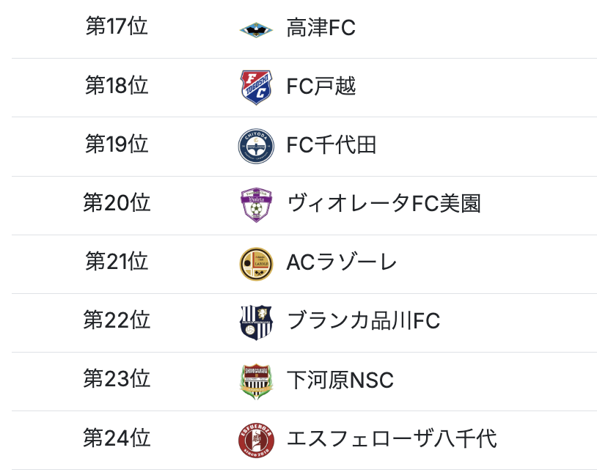The height and width of the screenshot is (475, 597).
Task: Click the 高津FC team logo
Action: [x=256, y=29]
